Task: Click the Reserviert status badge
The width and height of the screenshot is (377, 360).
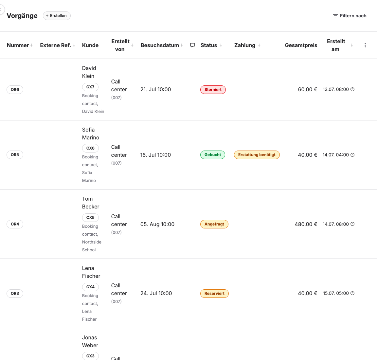Action: (x=214, y=293)
